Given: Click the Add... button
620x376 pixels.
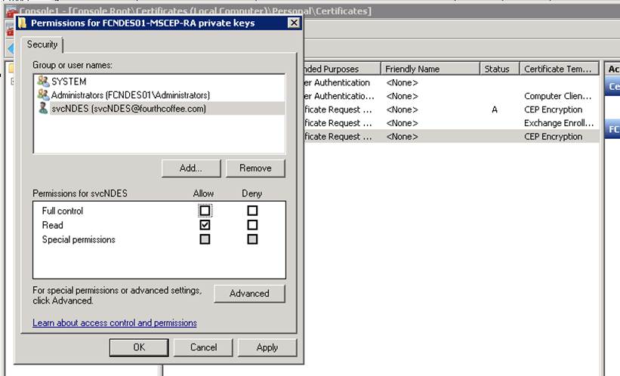Looking at the screenshot, I should coord(190,168).
